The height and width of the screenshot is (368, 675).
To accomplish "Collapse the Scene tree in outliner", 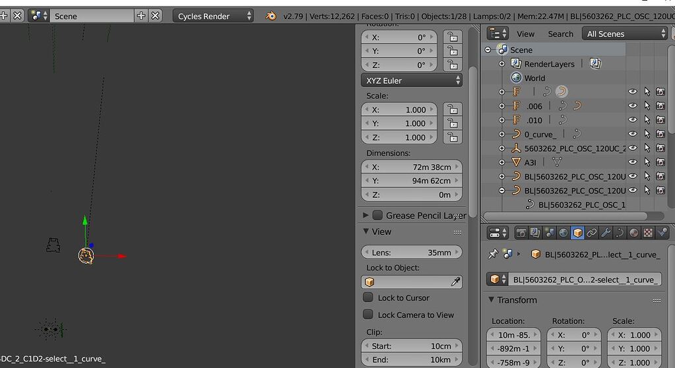I will click(488, 50).
